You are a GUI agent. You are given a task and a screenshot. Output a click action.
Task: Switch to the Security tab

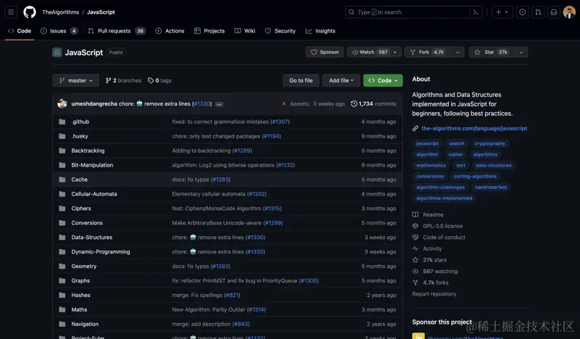point(281,31)
